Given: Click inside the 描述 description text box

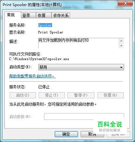Looking at the screenshot, I should pos(78,43).
